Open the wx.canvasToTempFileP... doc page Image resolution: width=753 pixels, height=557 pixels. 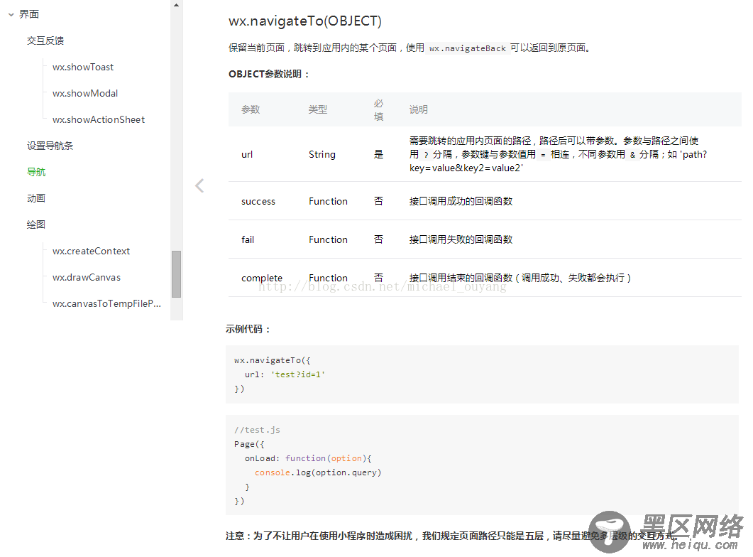pos(106,304)
